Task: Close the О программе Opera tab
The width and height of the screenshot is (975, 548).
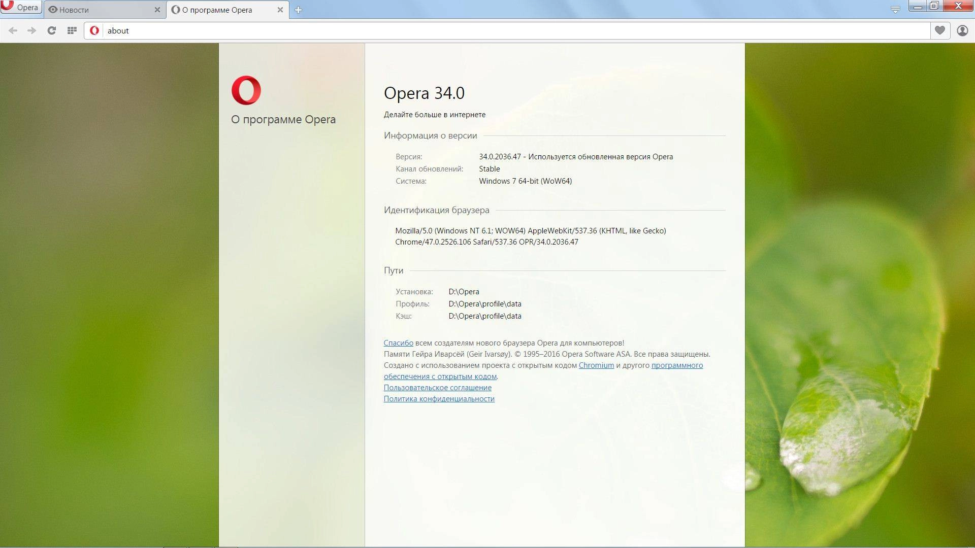Action: tap(280, 10)
